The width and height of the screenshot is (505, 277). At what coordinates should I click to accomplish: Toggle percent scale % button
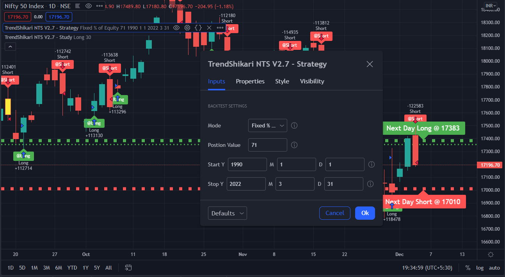click(468, 268)
